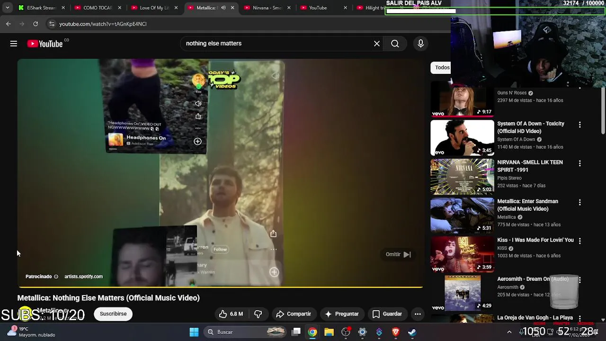Close the COMO TOCAR tab

tap(120, 8)
